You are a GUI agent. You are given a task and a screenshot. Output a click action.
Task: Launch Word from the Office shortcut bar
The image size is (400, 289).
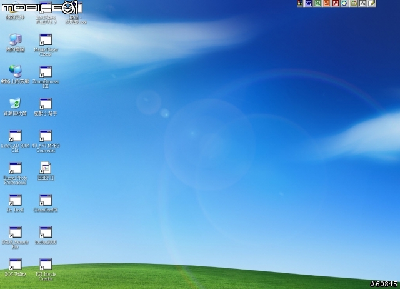coord(309,3)
